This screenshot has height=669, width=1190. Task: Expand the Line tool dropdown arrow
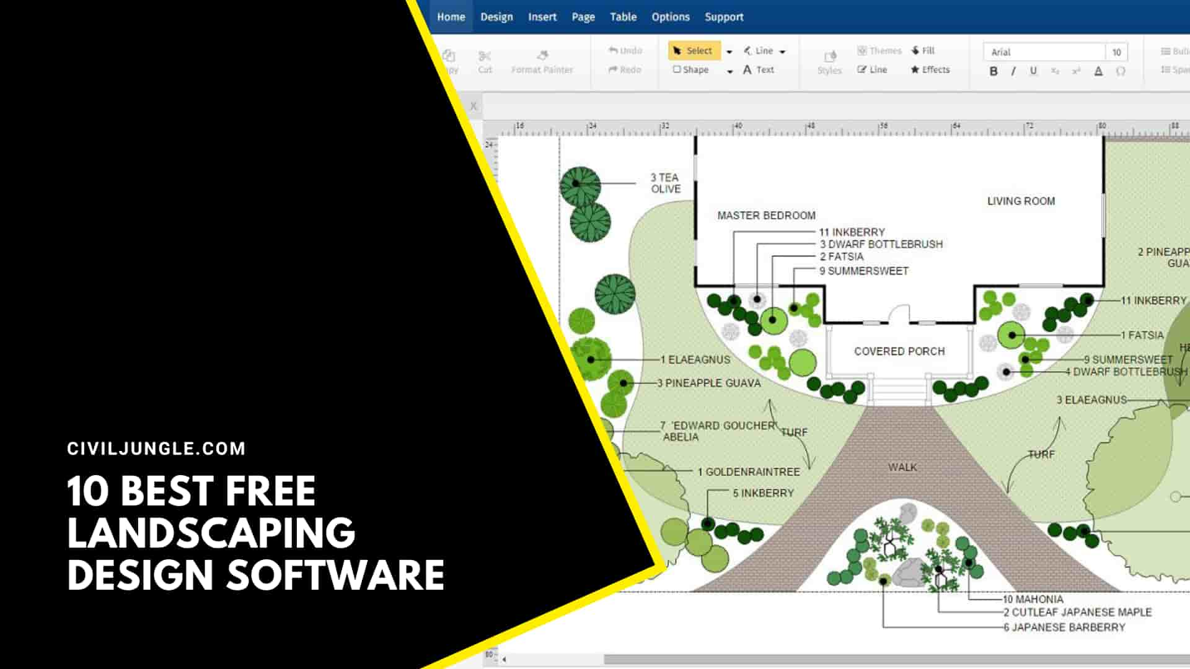[x=782, y=51]
